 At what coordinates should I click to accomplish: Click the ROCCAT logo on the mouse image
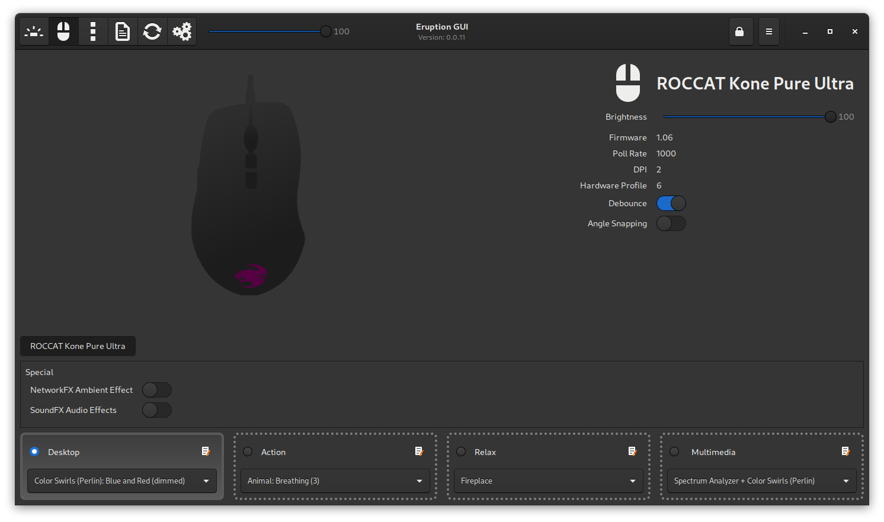251,276
